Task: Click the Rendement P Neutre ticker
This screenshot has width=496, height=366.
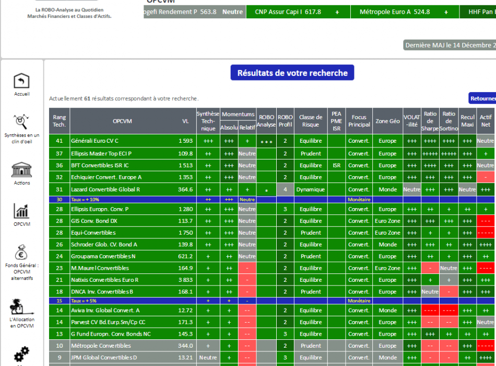Action: [195, 12]
